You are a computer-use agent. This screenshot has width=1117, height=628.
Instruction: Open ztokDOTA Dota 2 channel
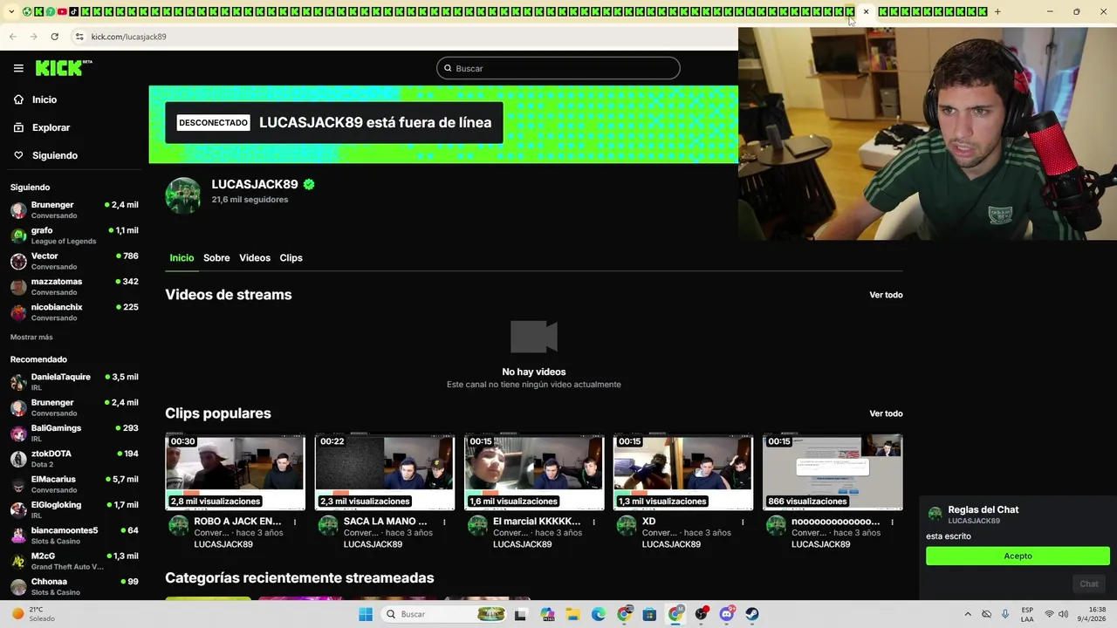click(74, 459)
